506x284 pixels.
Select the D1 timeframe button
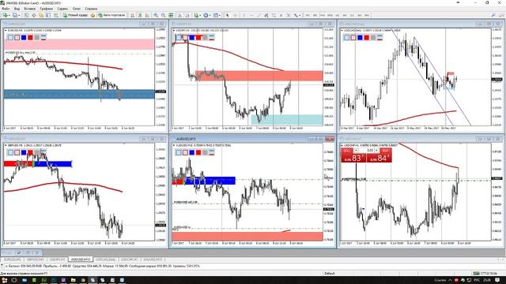352,15
